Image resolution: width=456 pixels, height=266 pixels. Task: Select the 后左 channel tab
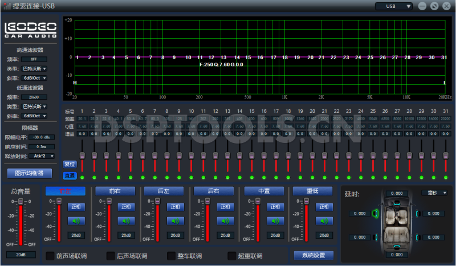[x=164, y=191]
